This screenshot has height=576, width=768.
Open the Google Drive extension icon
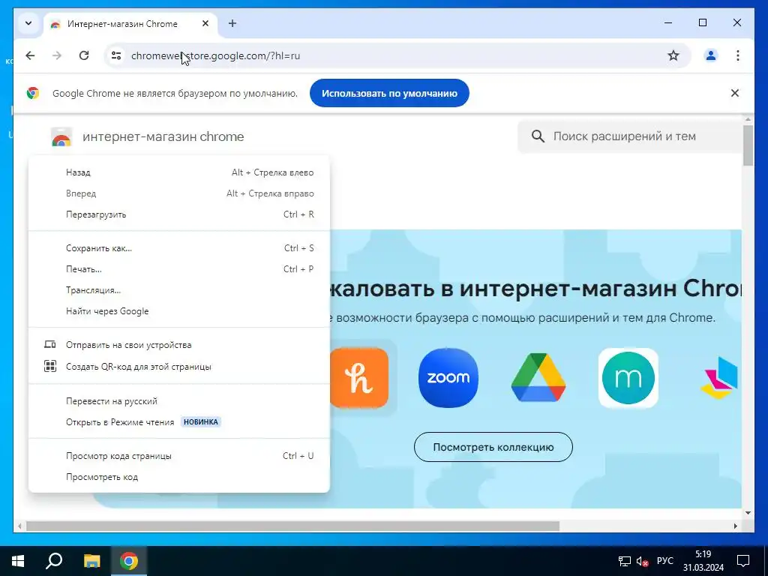[538, 378]
